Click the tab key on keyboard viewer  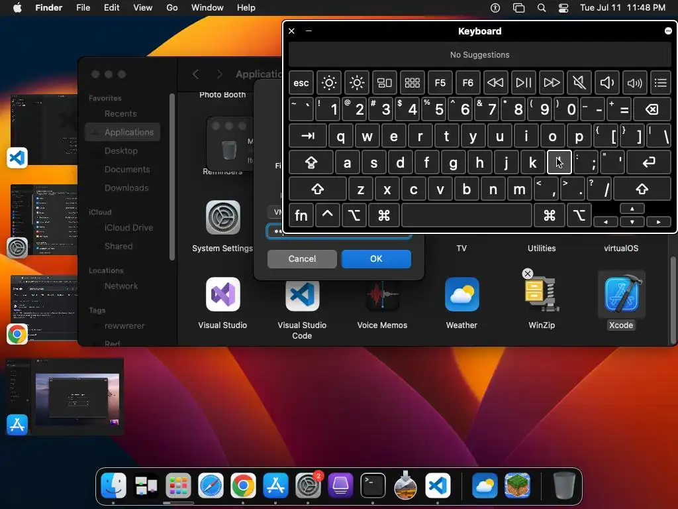[x=308, y=136]
